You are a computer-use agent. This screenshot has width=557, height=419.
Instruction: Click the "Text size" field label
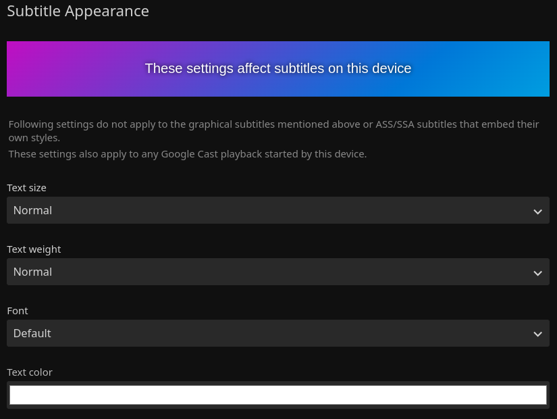26,188
